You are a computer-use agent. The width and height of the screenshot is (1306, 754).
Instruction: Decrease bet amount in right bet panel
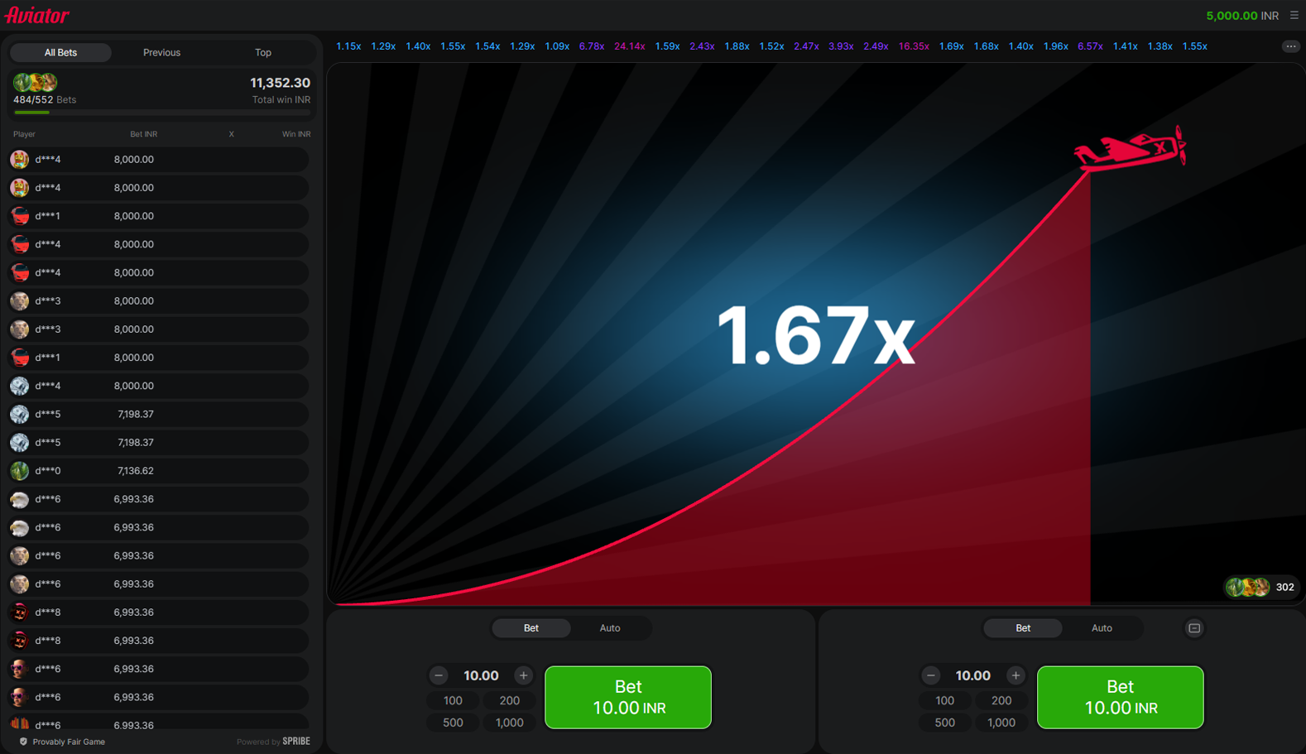(930, 675)
